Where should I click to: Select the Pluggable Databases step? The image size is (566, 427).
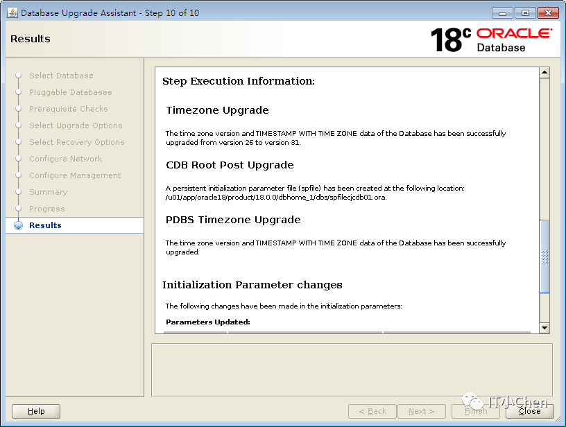pos(71,92)
